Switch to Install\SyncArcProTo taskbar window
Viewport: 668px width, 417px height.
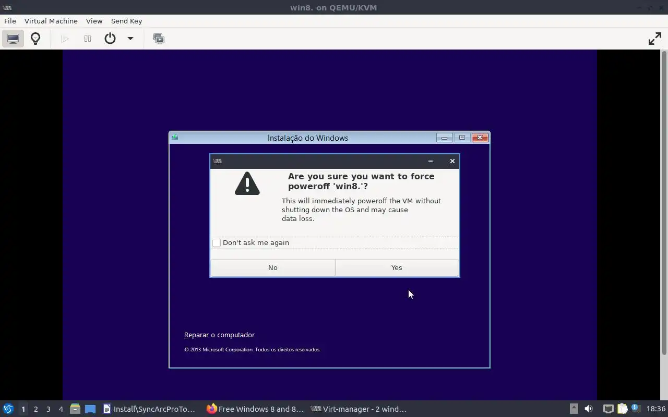[149, 409]
